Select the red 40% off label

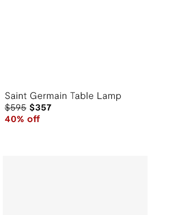(22, 119)
